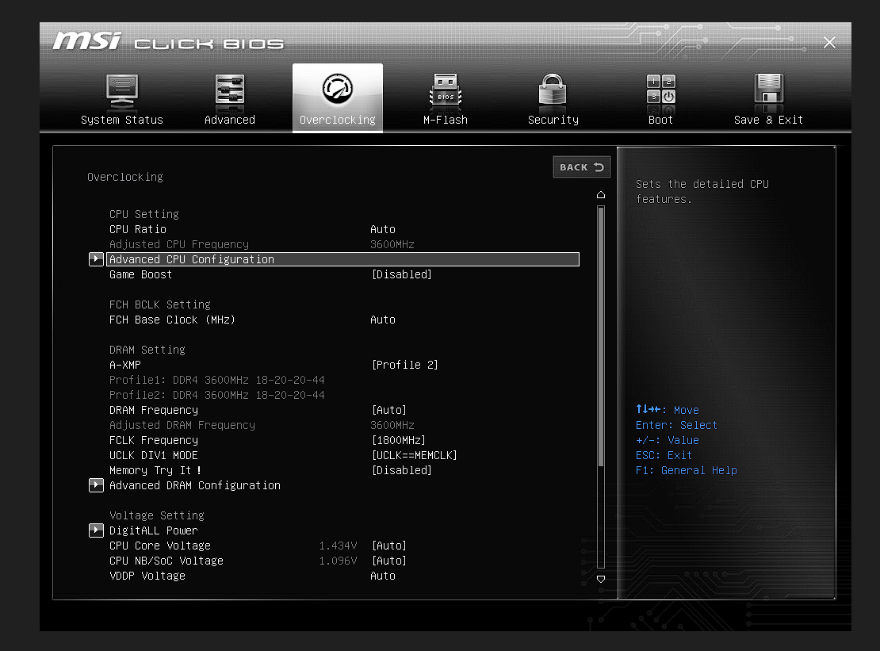Select the Game Boost row label
880x651 pixels.
tap(140, 274)
